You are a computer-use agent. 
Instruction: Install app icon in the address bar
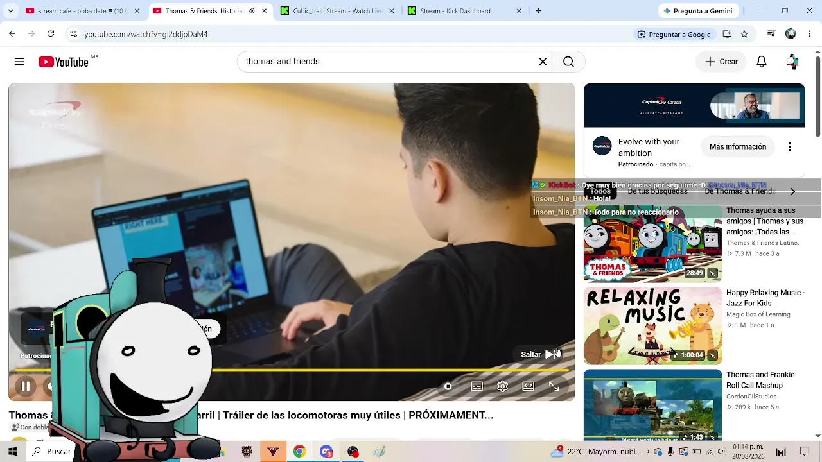(727, 34)
